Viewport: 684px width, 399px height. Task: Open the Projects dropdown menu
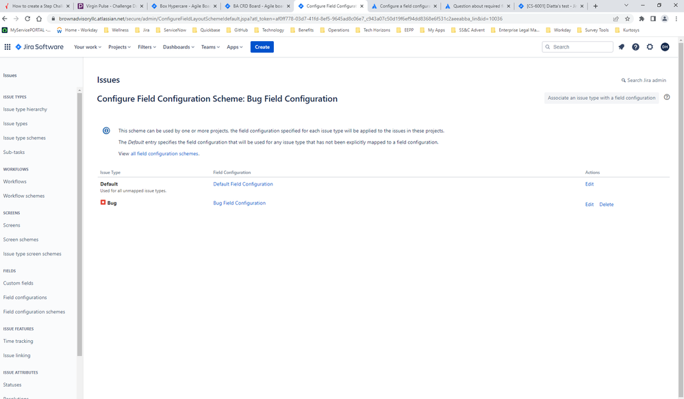coord(118,47)
